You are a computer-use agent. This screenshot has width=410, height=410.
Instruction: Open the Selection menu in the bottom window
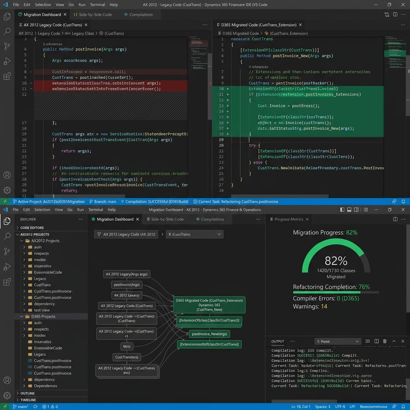[x=42, y=210]
